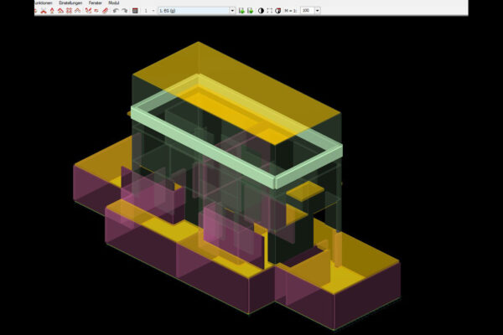
Task: Toggle the black-white contrast circle icon
Action: pyautogui.click(x=261, y=11)
